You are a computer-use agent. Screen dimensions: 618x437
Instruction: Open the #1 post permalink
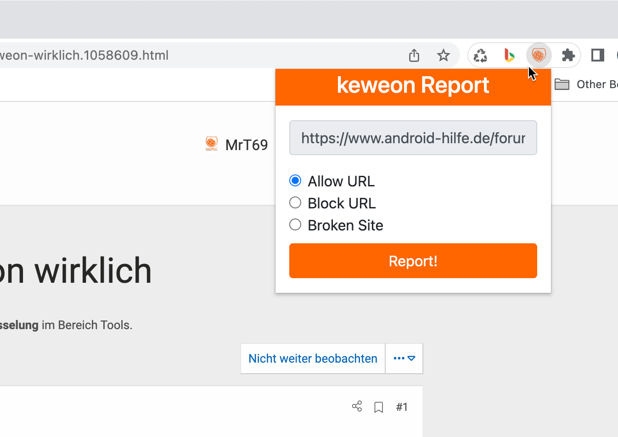click(x=402, y=407)
